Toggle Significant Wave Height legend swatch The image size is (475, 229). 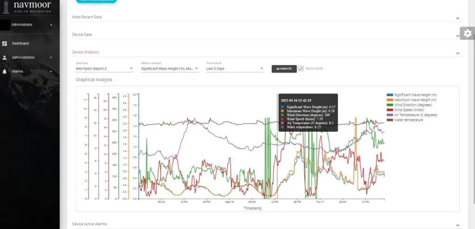[390, 95]
